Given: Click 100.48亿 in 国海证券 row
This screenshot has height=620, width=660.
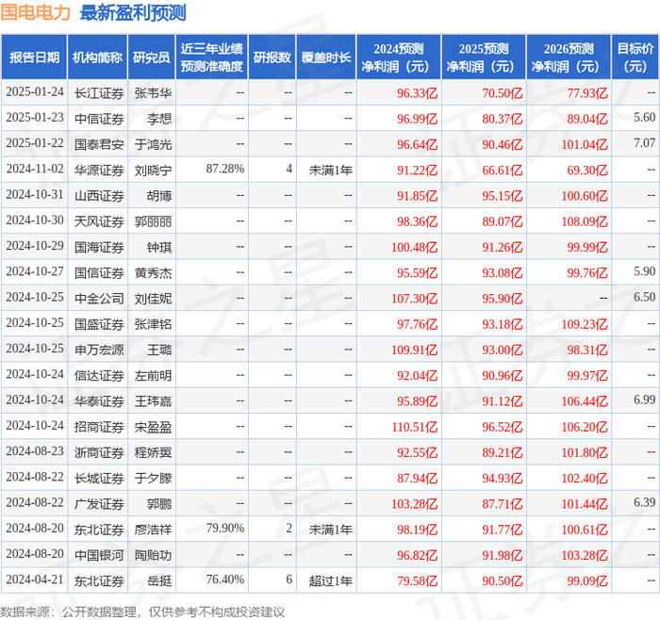Looking at the screenshot, I should [x=414, y=247].
